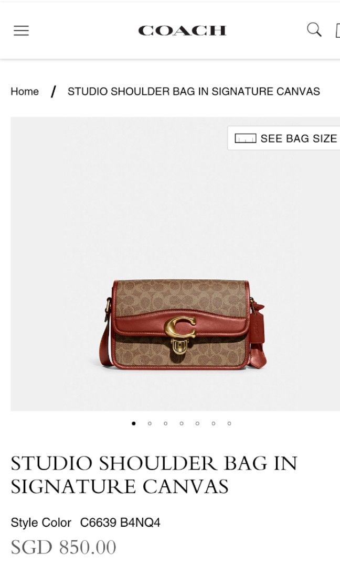
Task: Select the fifth image carousel dot
Action: (197, 423)
